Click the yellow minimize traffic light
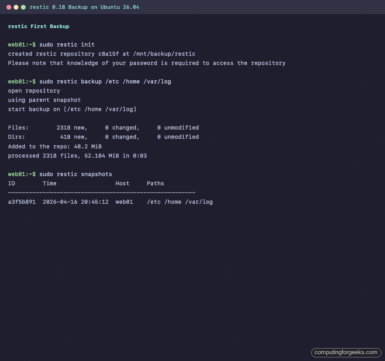The width and height of the screenshot is (385, 361). coord(16,7)
